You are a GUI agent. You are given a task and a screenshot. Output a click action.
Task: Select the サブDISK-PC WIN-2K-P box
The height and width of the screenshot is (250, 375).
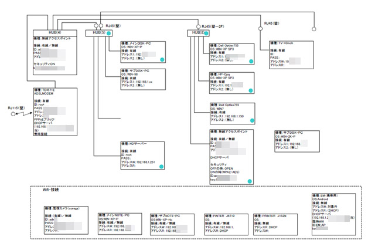click(x=297, y=141)
